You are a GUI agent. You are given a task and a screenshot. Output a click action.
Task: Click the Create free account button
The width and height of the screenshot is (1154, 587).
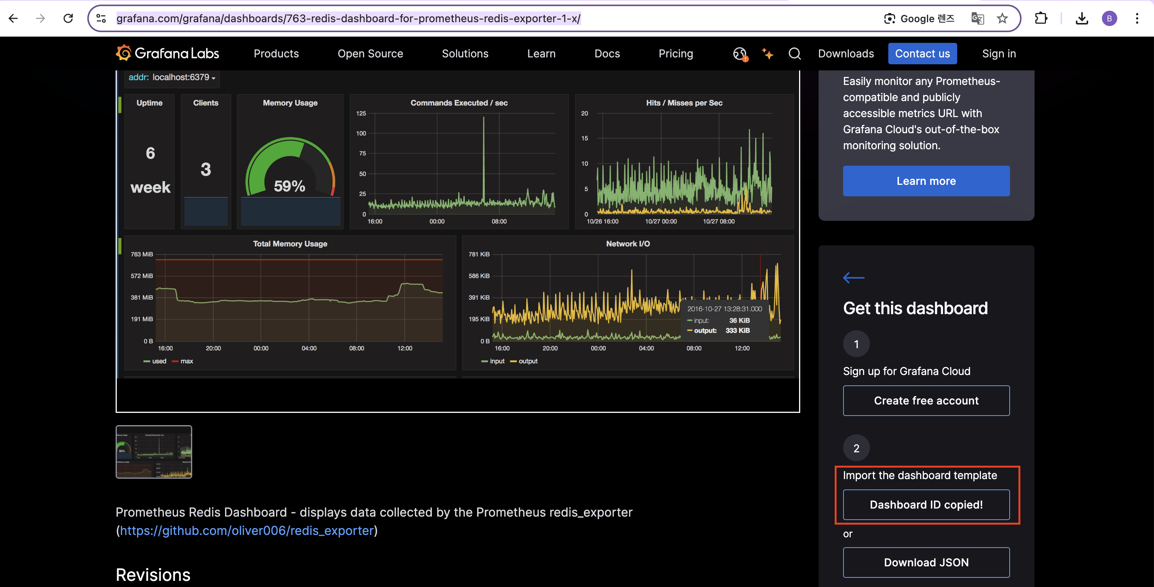[926, 400]
